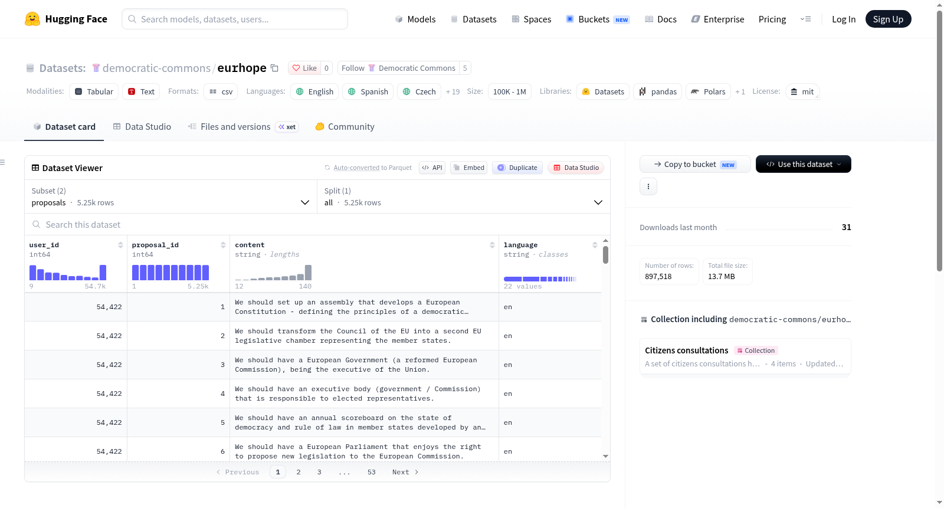Select the csv format tag

[x=221, y=91]
